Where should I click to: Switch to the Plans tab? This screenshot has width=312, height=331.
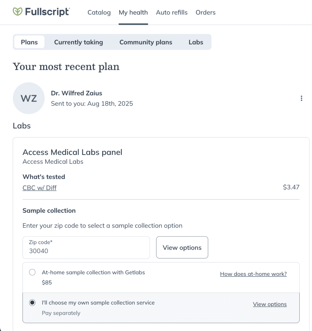click(x=29, y=42)
